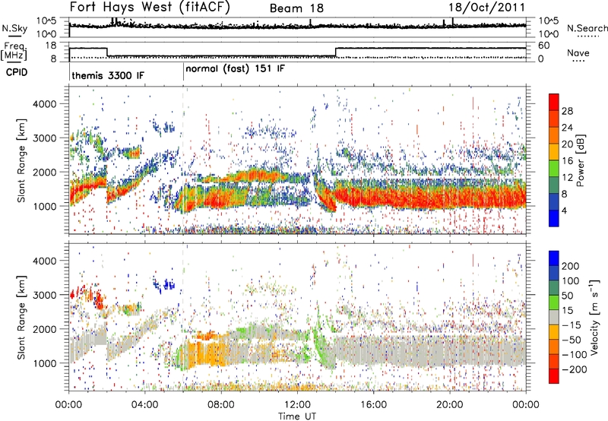Click the 'Nave' legend label
The width and height of the screenshot is (608, 421).
[578, 52]
